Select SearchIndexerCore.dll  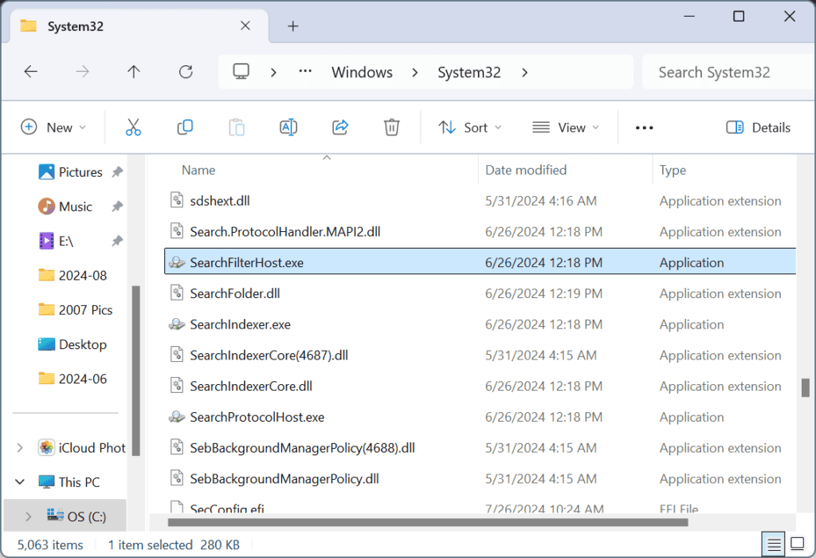[x=251, y=387]
